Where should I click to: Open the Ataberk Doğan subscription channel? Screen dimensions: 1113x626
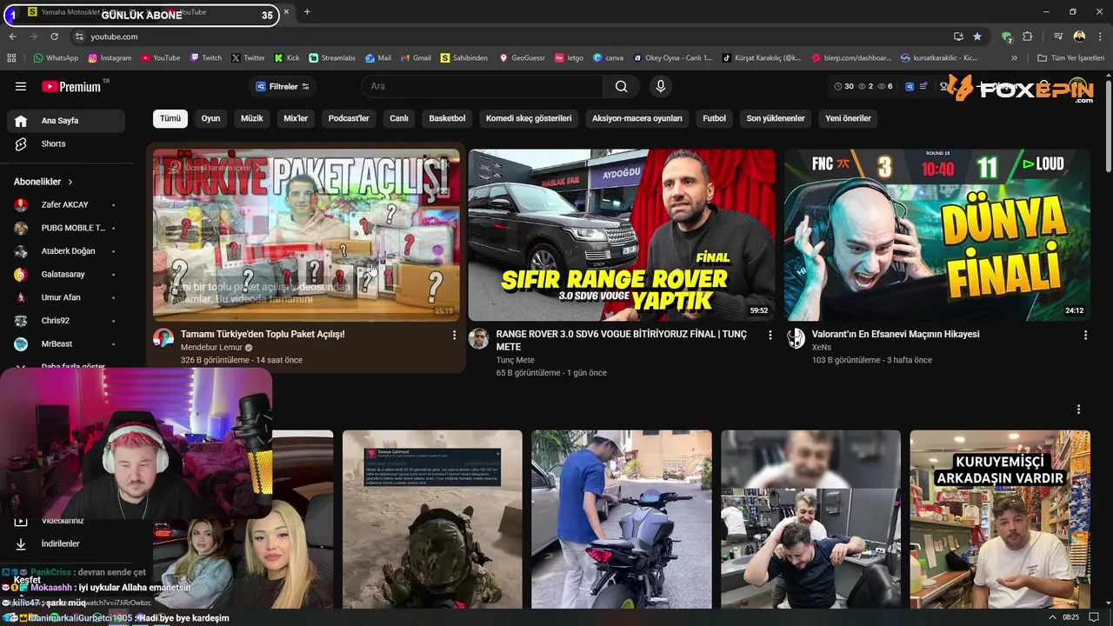[66, 251]
